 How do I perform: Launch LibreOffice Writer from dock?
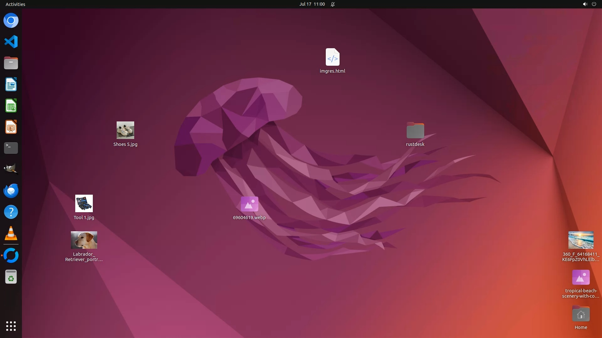[x=11, y=84]
